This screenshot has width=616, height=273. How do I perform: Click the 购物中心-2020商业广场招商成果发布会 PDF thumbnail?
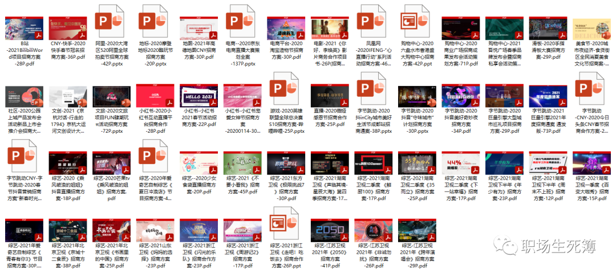click(460, 28)
